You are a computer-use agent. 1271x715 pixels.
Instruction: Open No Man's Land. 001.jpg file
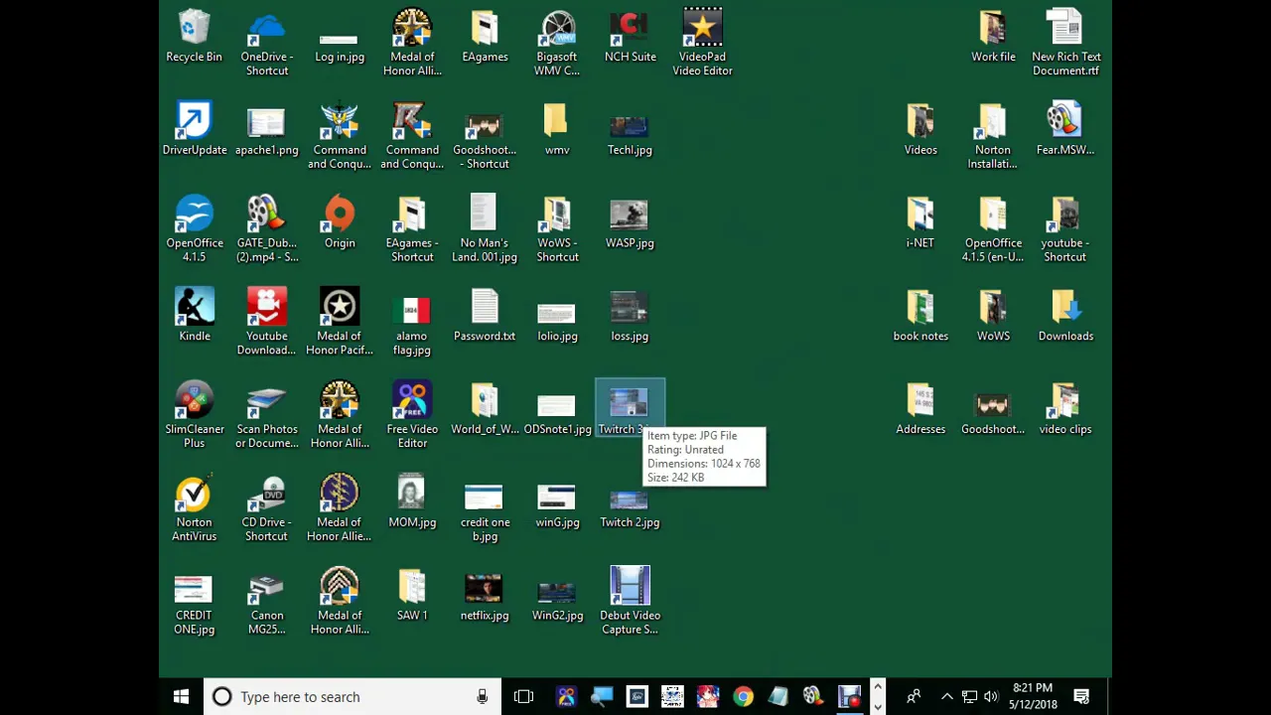click(485, 230)
